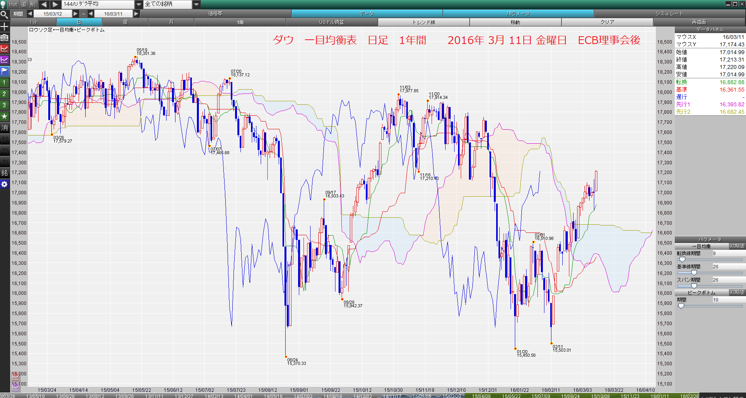
Task: Open the データ menu tab
Action: (x=367, y=14)
